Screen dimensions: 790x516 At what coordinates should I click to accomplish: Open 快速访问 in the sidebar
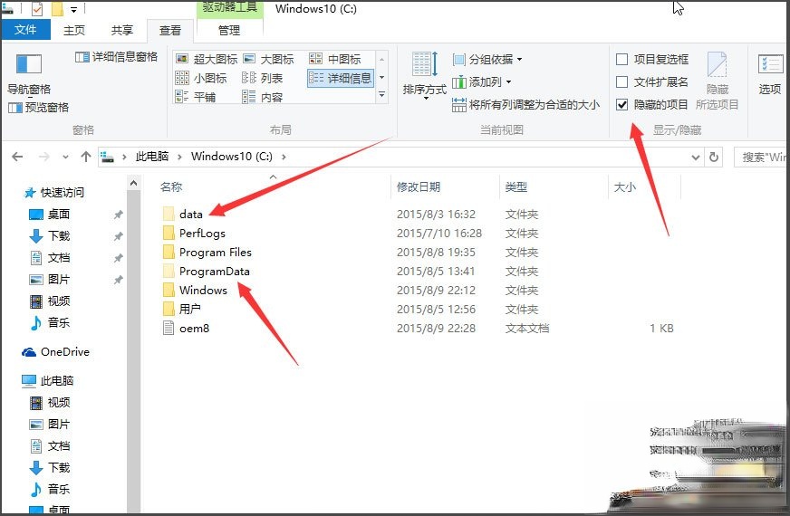point(63,192)
